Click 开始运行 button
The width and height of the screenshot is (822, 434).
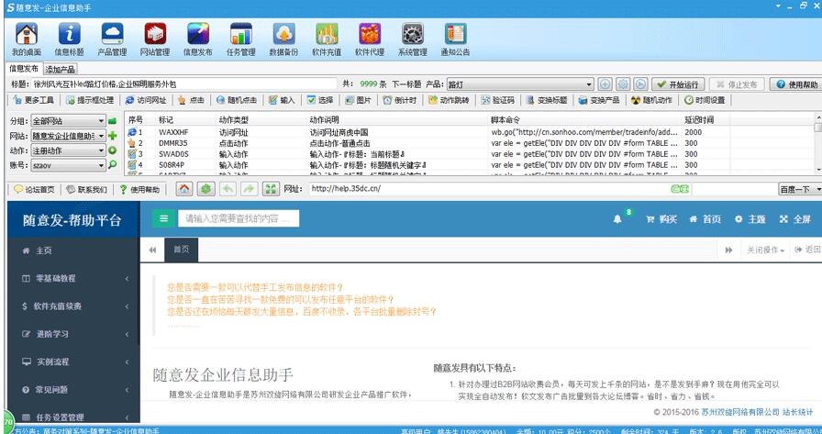tap(678, 84)
